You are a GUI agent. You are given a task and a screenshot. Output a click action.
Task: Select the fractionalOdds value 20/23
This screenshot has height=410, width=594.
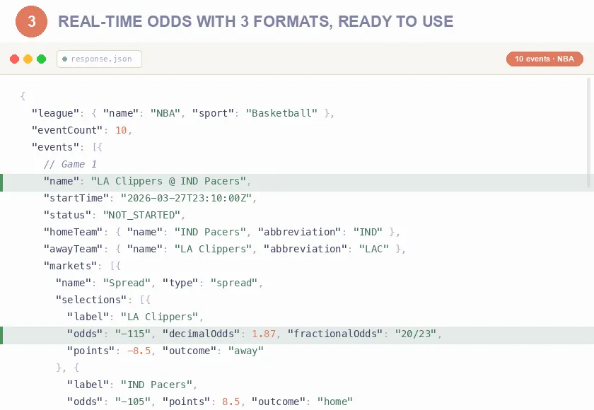pyautogui.click(x=417, y=334)
